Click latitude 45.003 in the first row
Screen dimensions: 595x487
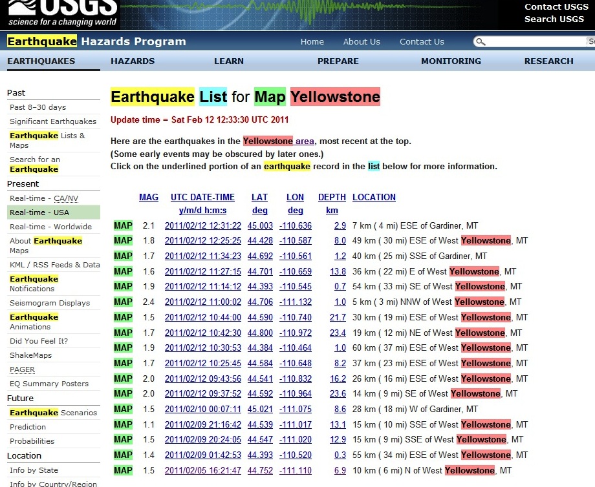click(x=260, y=226)
